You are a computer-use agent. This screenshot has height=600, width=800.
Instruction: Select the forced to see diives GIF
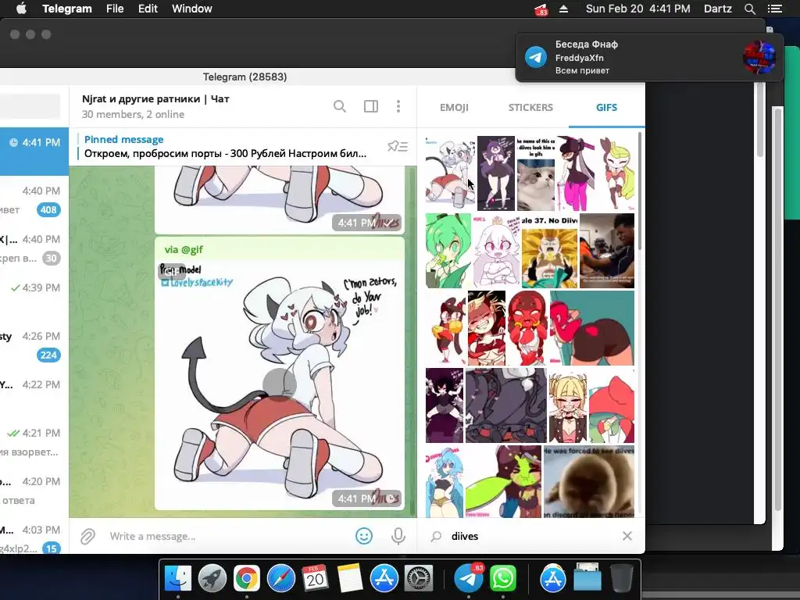click(589, 481)
